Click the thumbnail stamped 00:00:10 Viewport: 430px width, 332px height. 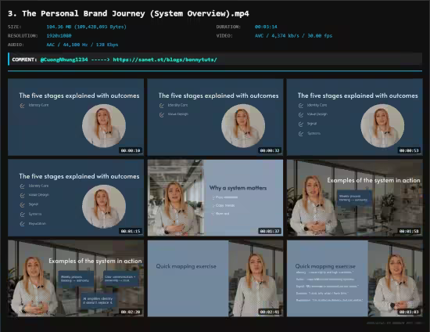click(x=76, y=117)
